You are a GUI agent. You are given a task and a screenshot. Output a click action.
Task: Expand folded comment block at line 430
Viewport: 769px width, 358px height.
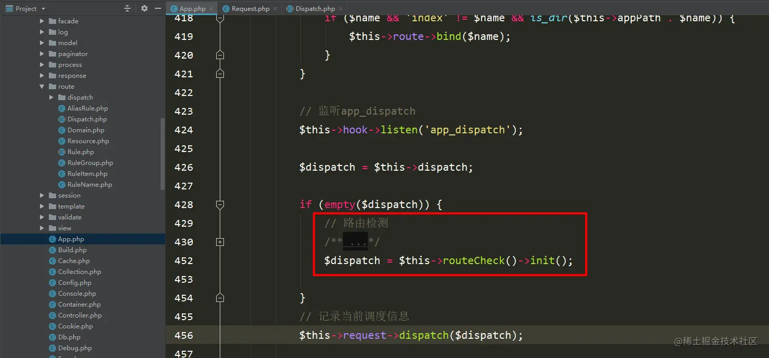coord(220,242)
